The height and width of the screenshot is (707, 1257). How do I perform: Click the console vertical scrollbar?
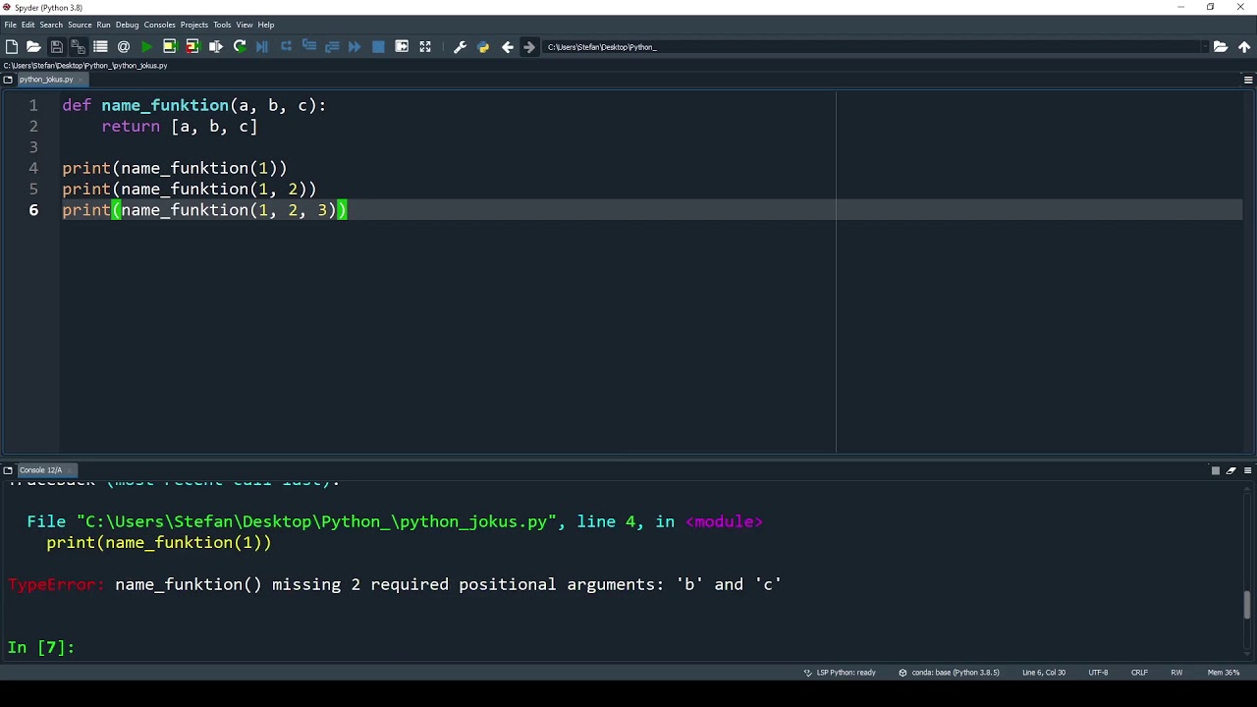click(1248, 604)
